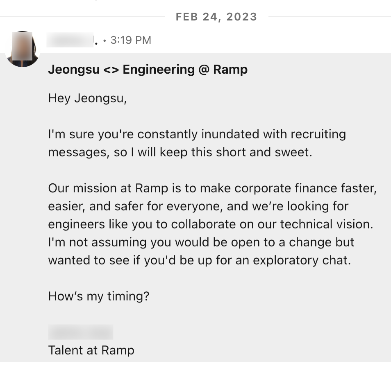
Task: Click the word 'Engineering' in the bold subject
Action: pyautogui.click(x=159, y=70)
